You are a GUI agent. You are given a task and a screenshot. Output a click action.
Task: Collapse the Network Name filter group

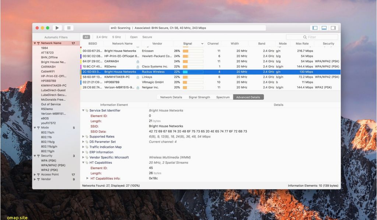tap(35, 43)
